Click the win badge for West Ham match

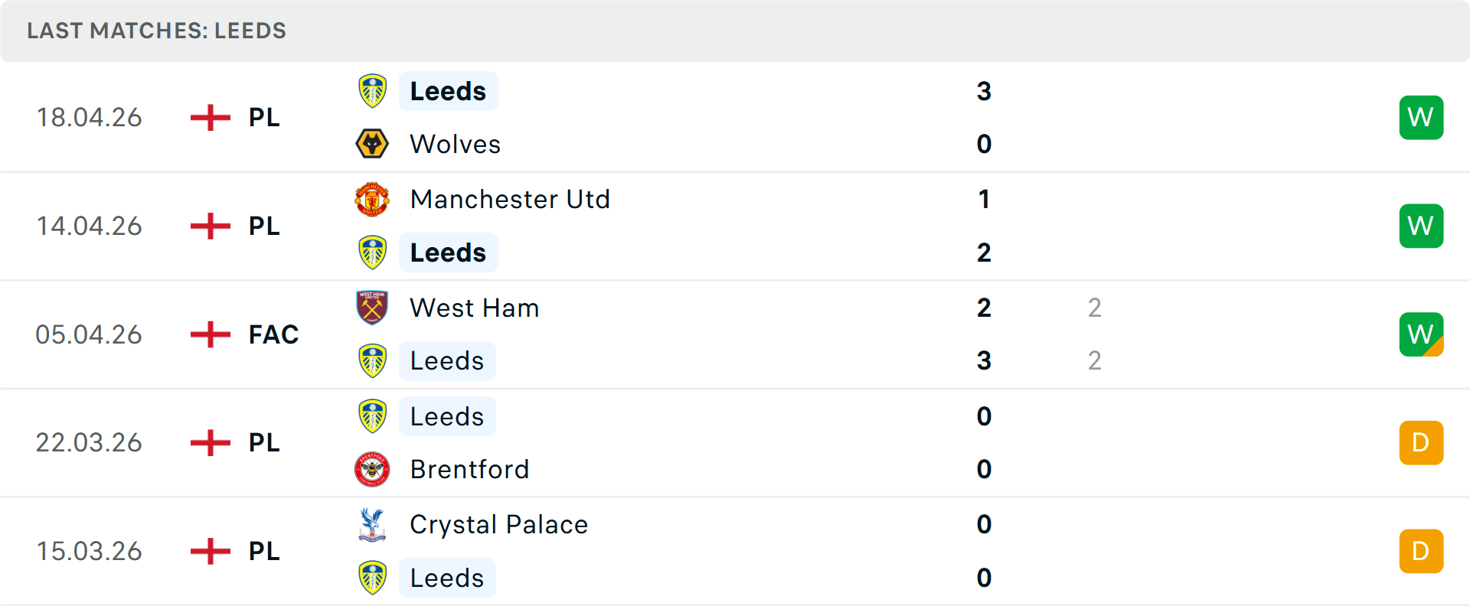[1421, 334]
